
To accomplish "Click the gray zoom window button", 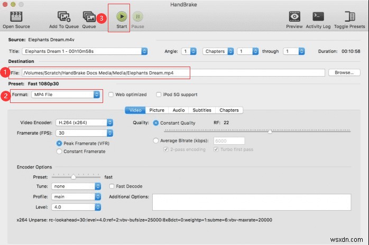I will [x=21, y=4].
